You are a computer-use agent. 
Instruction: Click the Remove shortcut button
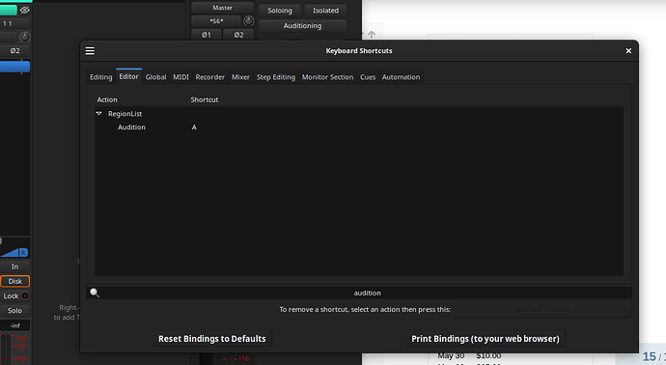pyautogui.click(x=542, y=309)
